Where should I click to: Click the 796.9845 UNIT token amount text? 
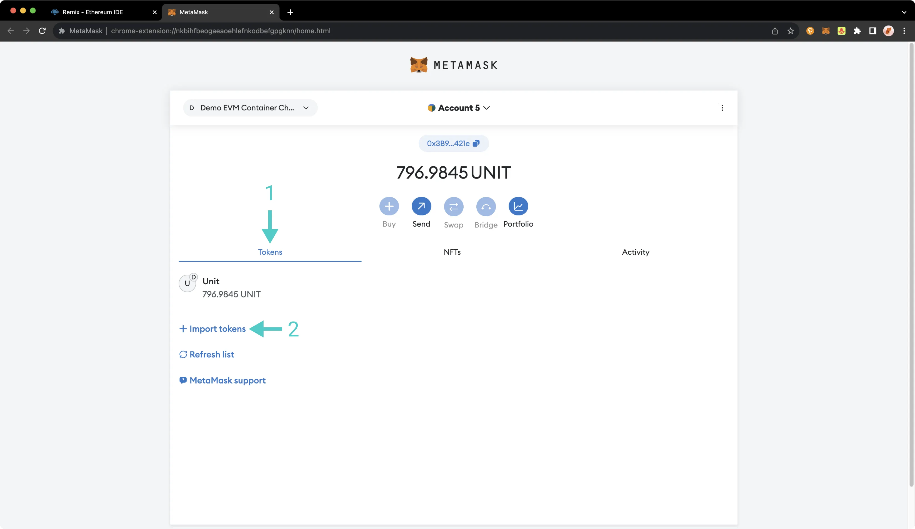[x=231, y=294]
